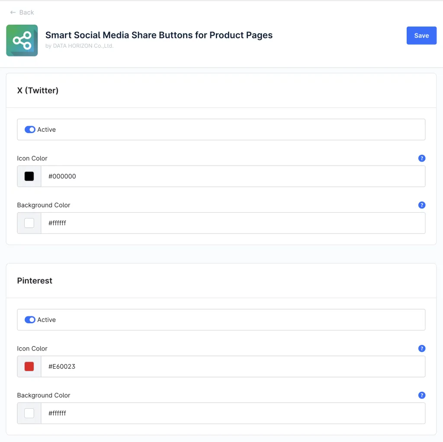The height and width of the screenshot is (442, 443).
Task: Click the back arrow icon
Action: coord(13,13)
